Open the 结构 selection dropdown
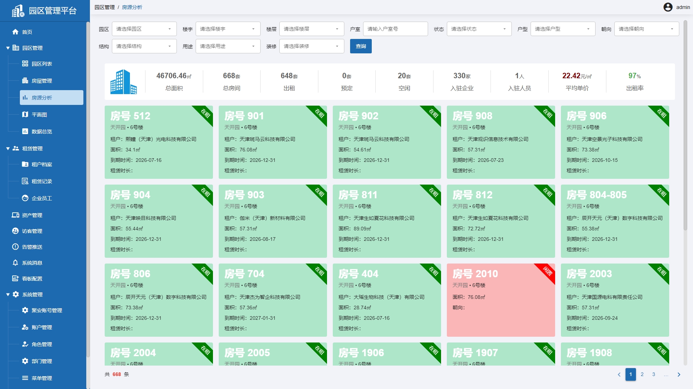This screenshot has height=389, width=693. (x=144, y=46)
